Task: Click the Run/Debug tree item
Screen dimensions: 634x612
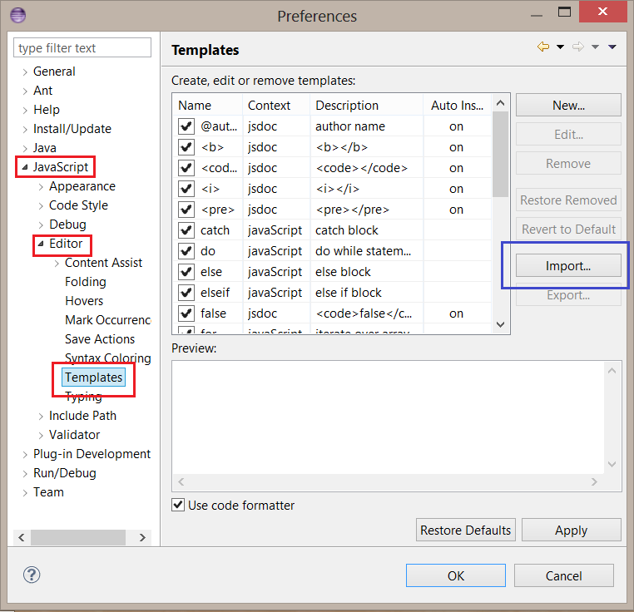Action: point(65,473)
